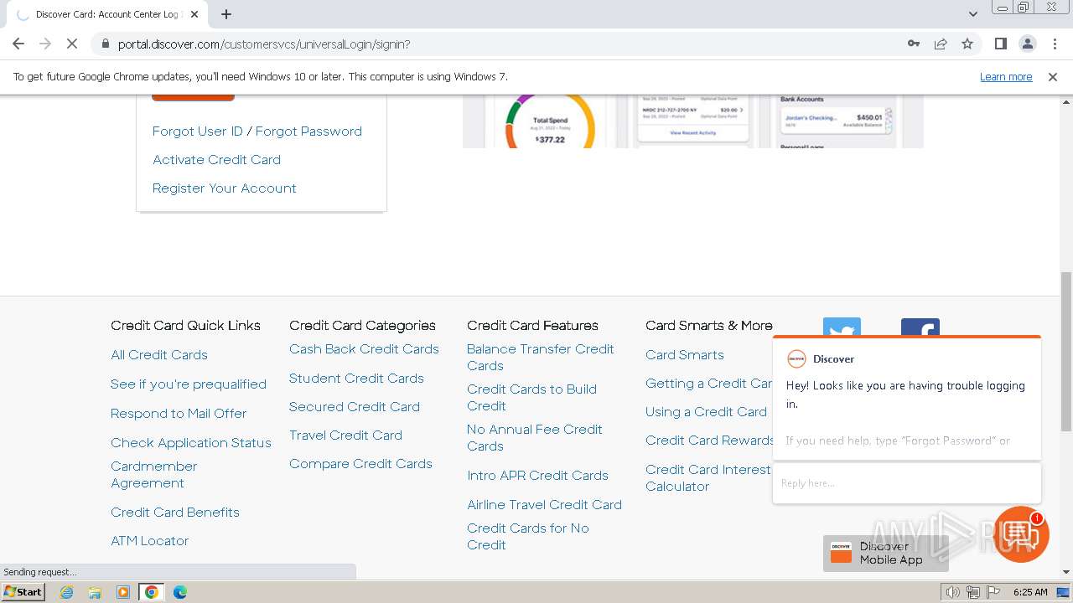Image resolution: width=1073 pixels, height=603 pixels.
Task: Click the taskbar clock showing 6:25 AM
Action: point(1030,592)
